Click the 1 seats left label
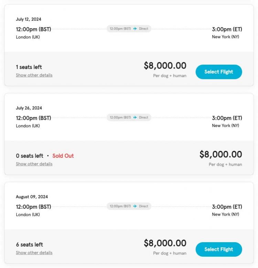This screenshot has width=258, height=268. coord(29,67)
